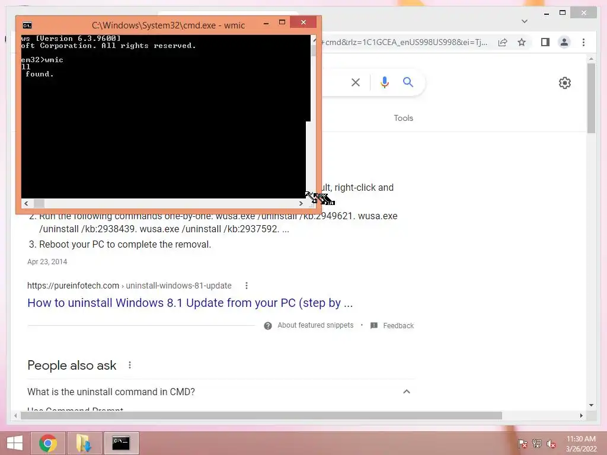
Task: Open Google quick settings gear
Action: tap(565, 83)
